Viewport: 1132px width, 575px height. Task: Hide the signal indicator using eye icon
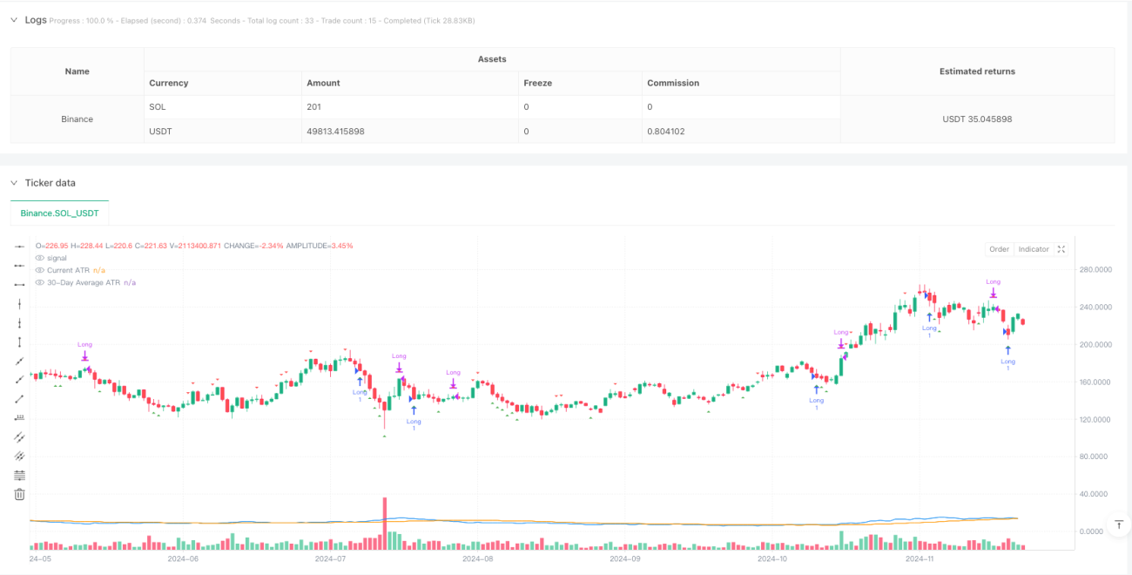[39, 258]
